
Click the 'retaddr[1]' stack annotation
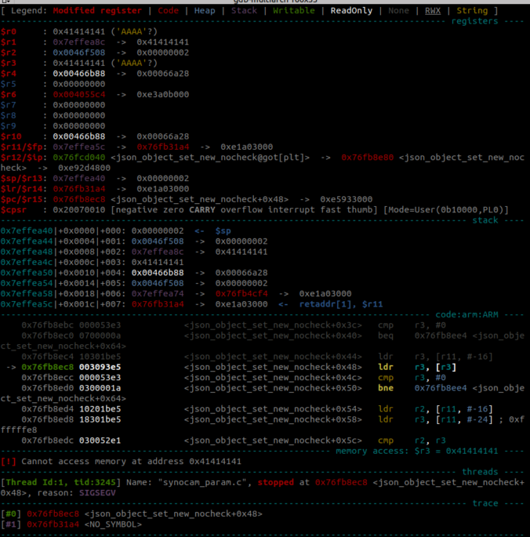(322, 303)
